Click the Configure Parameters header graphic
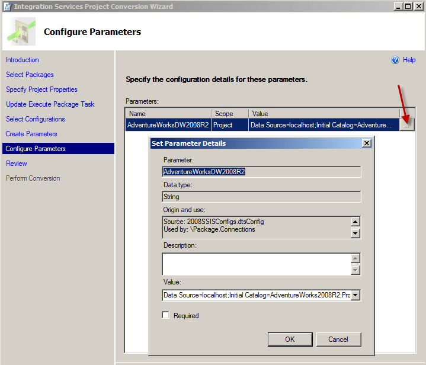Viewport: 426px width, 365px height. coord(21,31)
